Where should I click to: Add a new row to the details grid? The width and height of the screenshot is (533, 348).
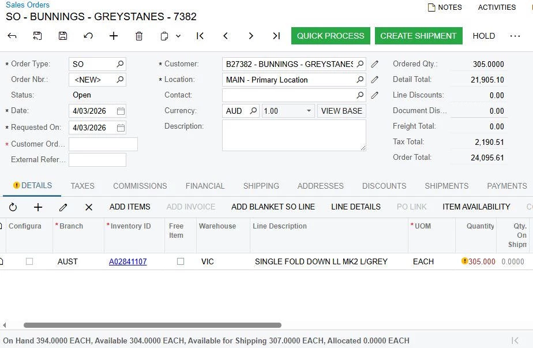38,207
